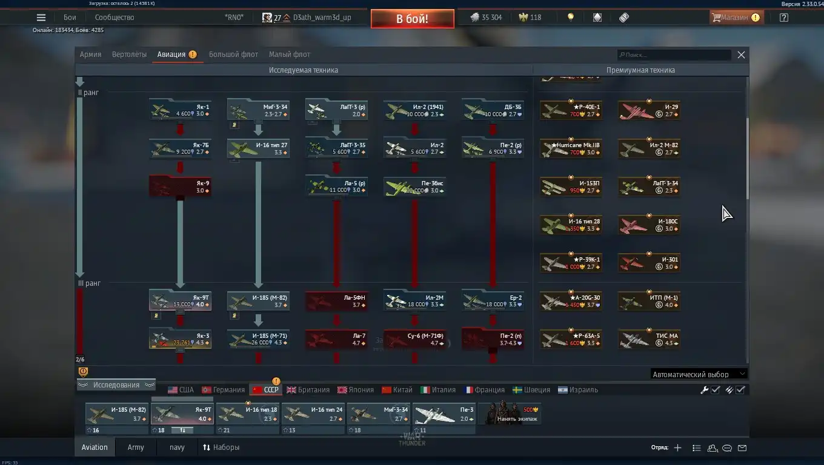Open the Автоматический выбор dropdown

[x=699, y=374]
